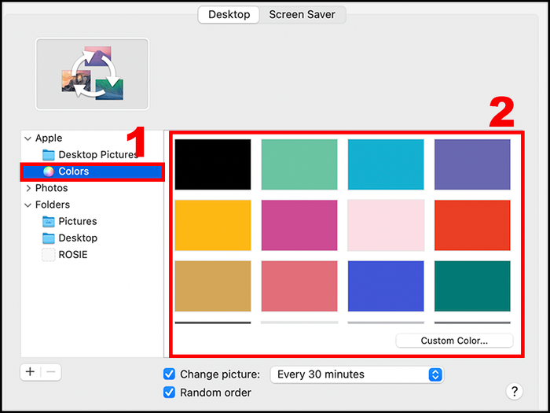Pick the yellow-orange color swatch
The width and height of the screenshot is (550, 413).
click(213, 225)
